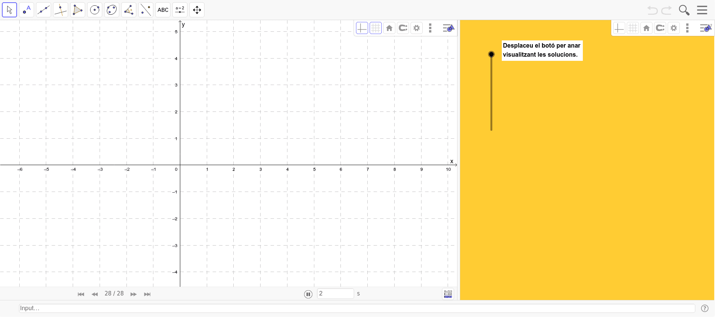The width and height of the screenshot is (715, 317).
Task: Select the Ellipse conic tool
Action: coord(112,10)
